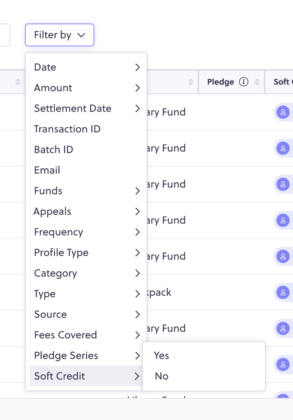Open the Filter by dropdown
Screen dimensions: 293x420
point(60,35)
